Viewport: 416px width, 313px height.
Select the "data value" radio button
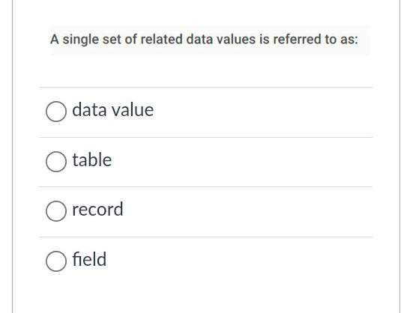click(56, 112)
